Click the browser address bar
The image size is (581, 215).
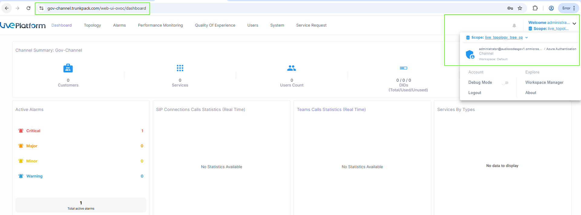97,8
